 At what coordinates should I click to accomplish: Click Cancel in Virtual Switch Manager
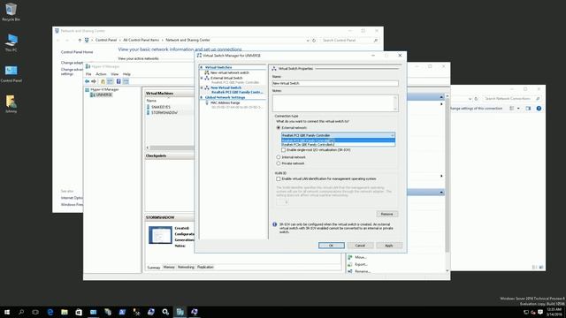[360, 246]
